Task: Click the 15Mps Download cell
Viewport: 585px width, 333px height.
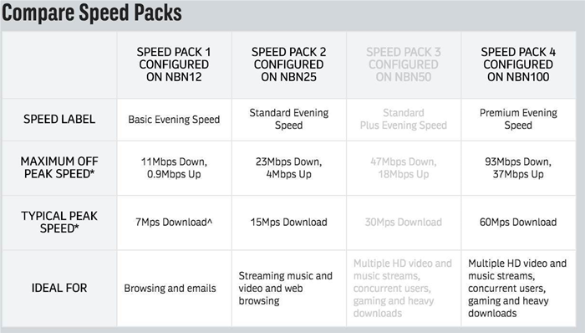Action: coord(289,222)
